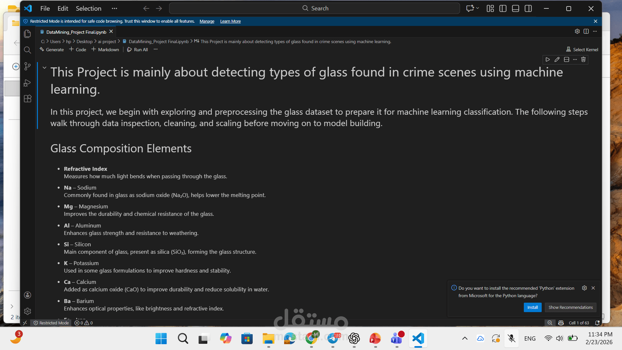622x350 pixels.
Task: Execute the markdown cell with play icon
Action: click(x=548, y=60)
